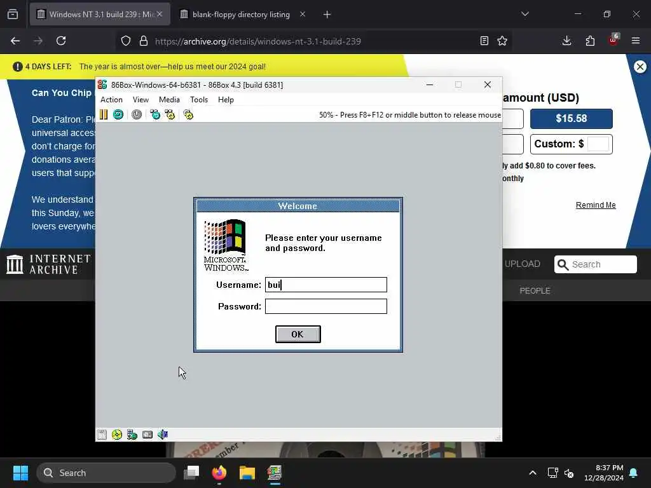The width and height of the screenshot is (651, 488).
Task: Click Windows taskbar Search box
Action: coord(106,473)
